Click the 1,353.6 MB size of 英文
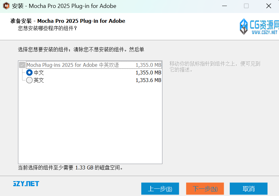Screen dimensions: 279x196 pos(148,80)
